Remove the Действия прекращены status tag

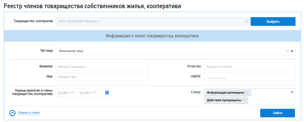(244, 100)
